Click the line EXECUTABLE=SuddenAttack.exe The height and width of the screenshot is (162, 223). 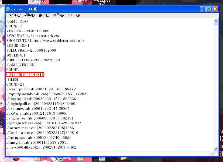(x=33, y=36)
